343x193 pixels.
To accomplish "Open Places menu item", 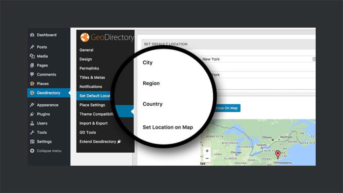I will (43, 84).
